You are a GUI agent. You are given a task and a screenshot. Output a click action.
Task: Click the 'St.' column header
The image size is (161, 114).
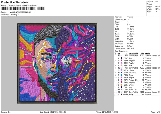(x=127, y=54)
